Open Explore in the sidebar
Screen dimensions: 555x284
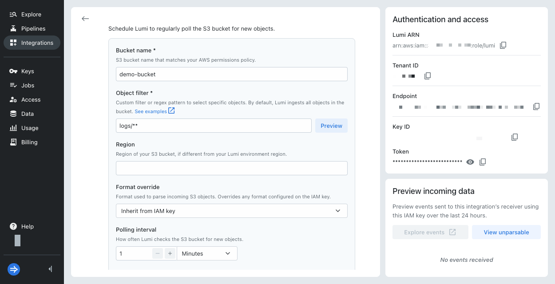coord(32,14)
